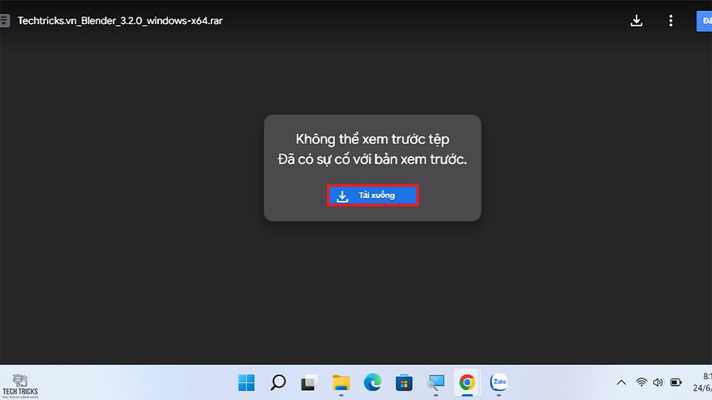Click the taskbar clock and date
This screenshot has height=400, width=712.
[703, 383]
